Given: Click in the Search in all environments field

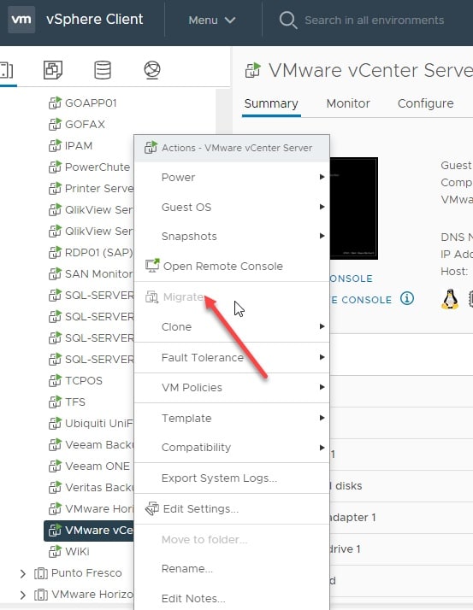Looking at the screenshot, I should pos(375,21).
